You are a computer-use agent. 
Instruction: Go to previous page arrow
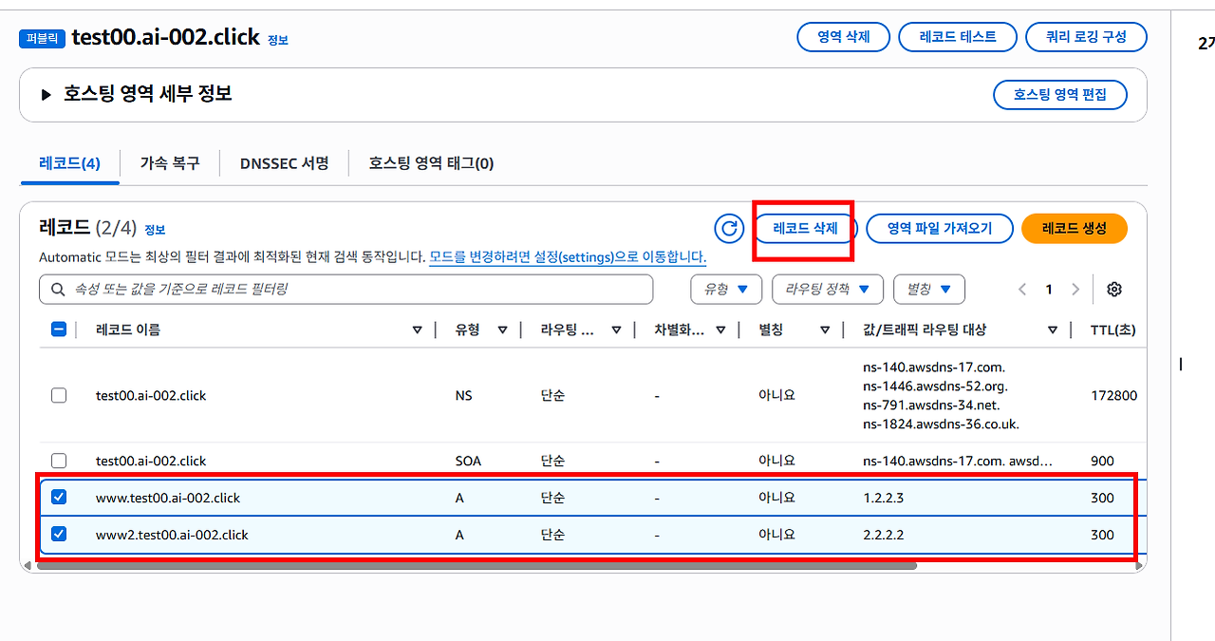(1022, 290)
